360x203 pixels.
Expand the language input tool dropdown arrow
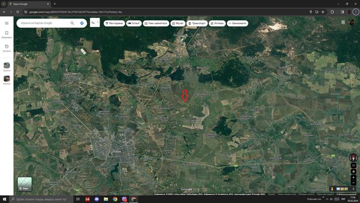point(98,22)
